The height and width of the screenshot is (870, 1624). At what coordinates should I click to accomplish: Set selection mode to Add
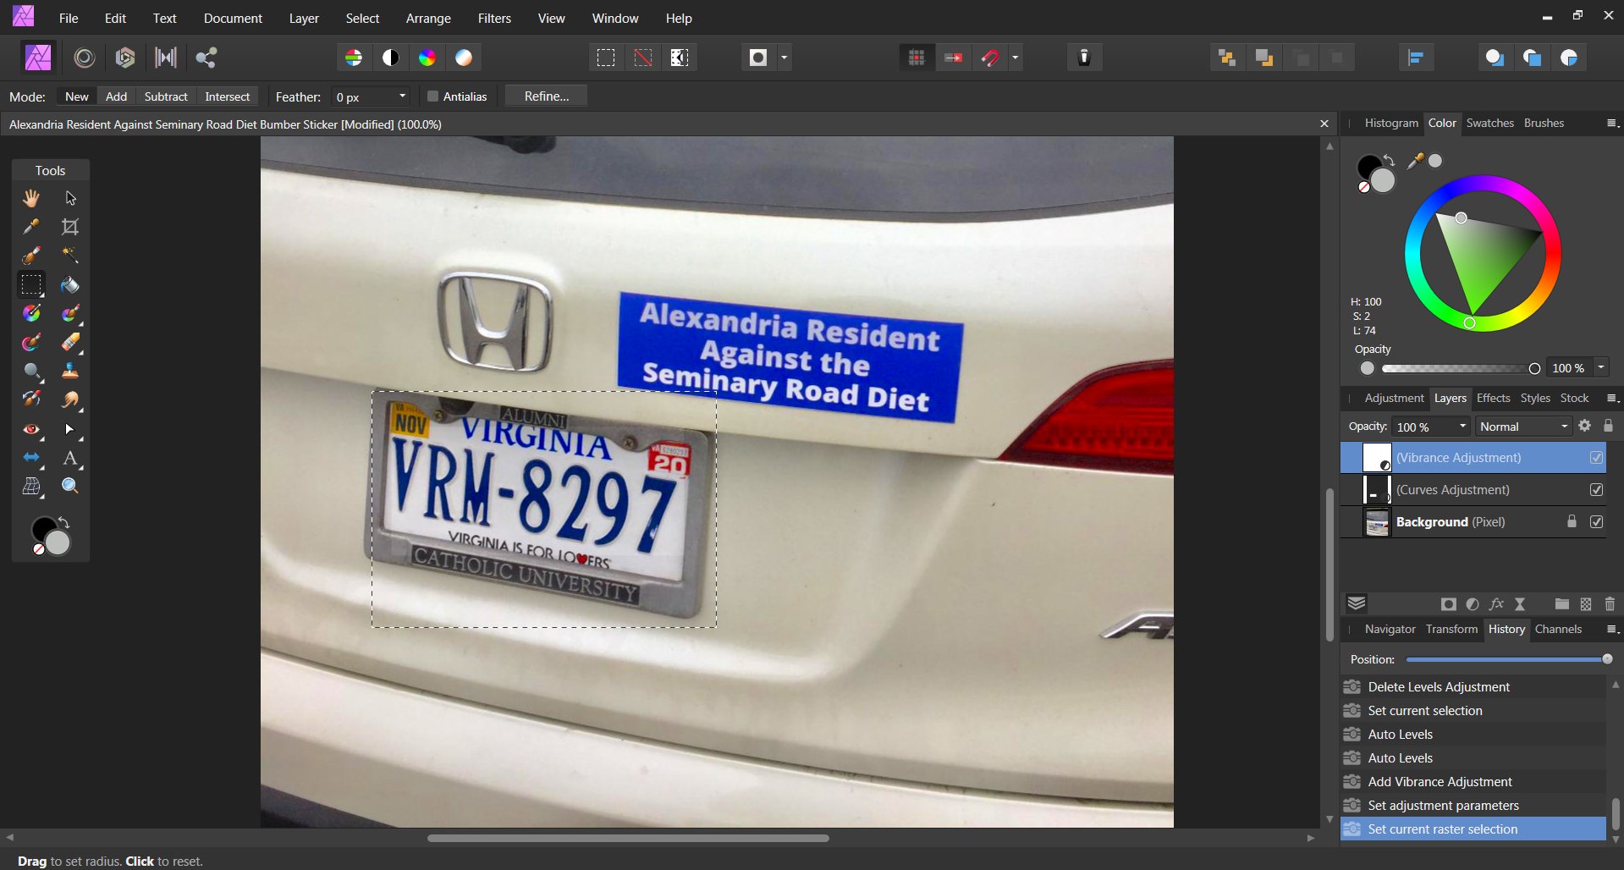click(117, 96)
